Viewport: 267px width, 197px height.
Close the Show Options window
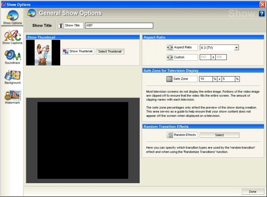tap(262, 4)
